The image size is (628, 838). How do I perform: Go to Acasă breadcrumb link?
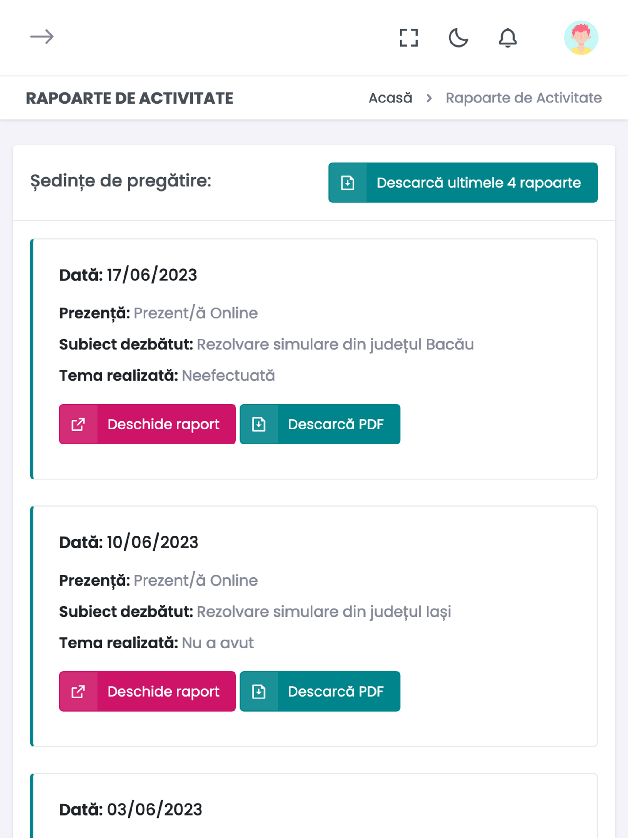(390, 98)
